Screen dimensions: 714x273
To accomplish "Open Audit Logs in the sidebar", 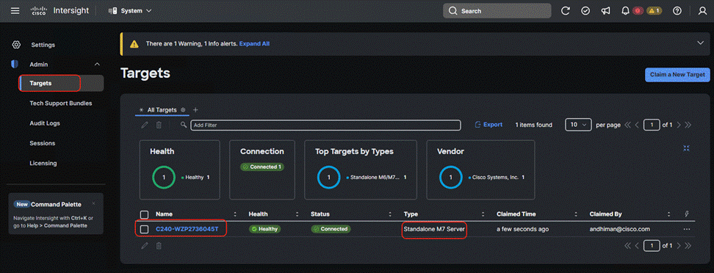I will point(45,123).
